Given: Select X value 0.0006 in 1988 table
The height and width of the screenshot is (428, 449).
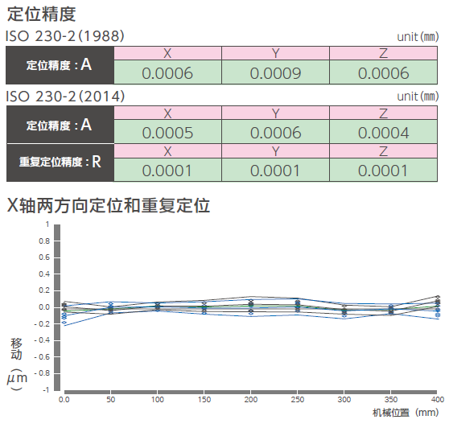Looking at the screenshot, I should coord(167,73).
